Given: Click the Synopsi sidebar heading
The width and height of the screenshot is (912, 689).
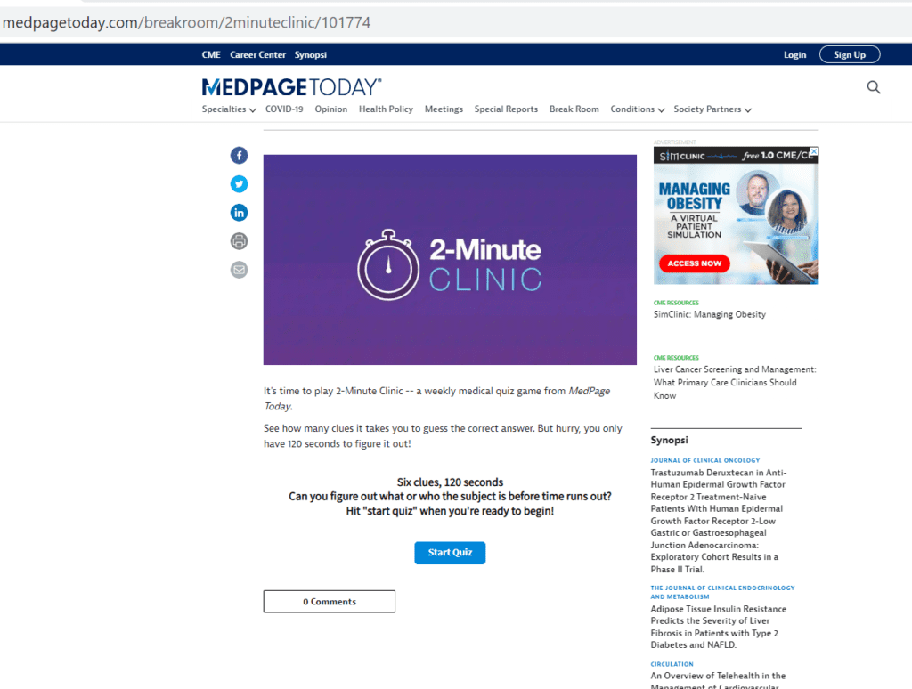Looking at the screenshot, I should click(x=669, y=440).
